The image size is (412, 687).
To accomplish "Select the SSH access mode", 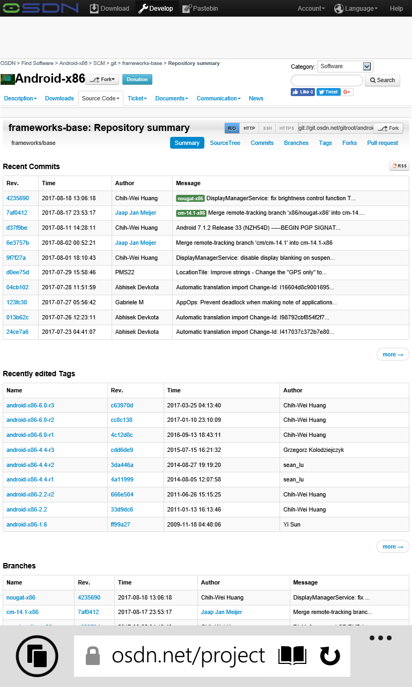I will (267, 128).
